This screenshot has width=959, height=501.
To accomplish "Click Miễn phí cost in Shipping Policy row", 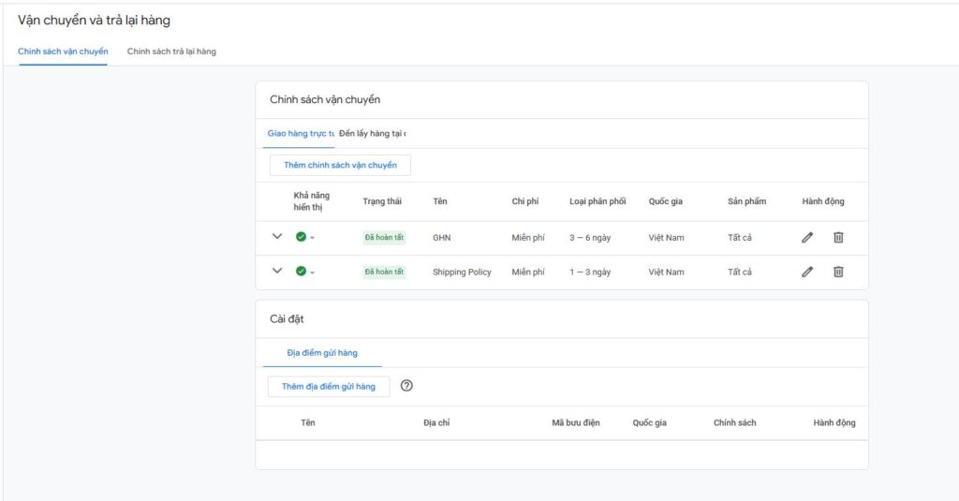I will click(528, 273).
